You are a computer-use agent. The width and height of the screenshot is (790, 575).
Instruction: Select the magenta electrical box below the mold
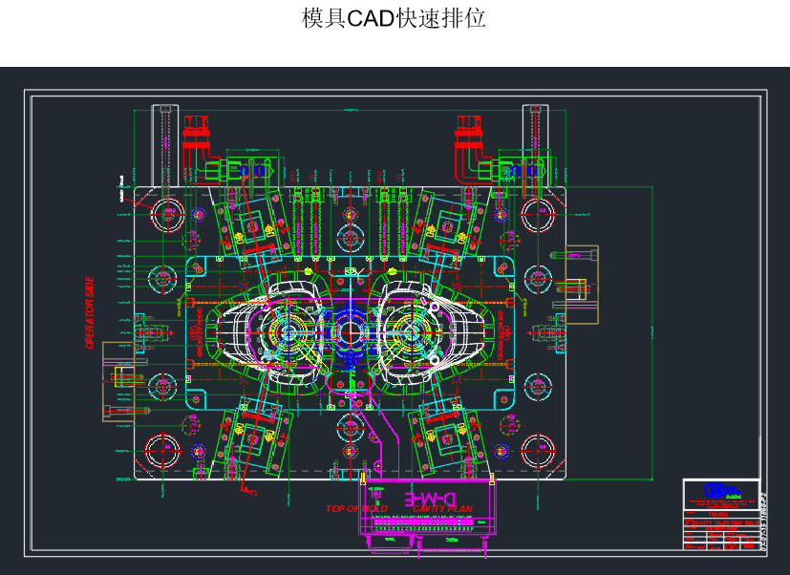428,507
